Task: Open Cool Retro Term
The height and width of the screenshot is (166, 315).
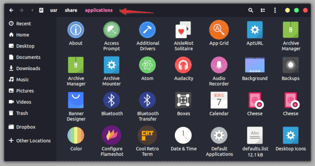Action: coord(147,135)
